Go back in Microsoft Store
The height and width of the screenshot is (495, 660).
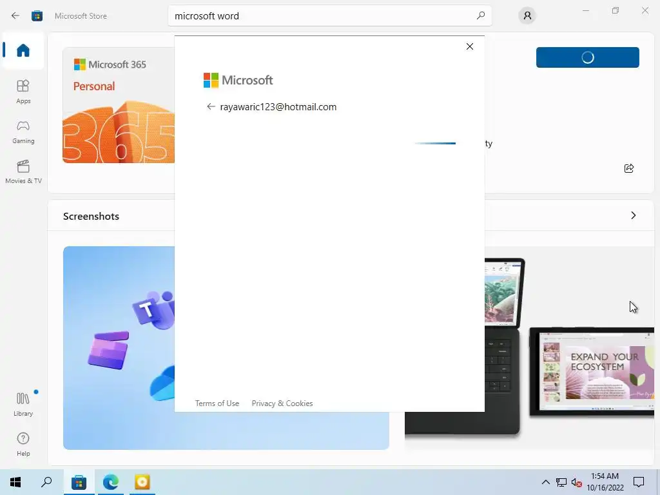pos(15,16)
